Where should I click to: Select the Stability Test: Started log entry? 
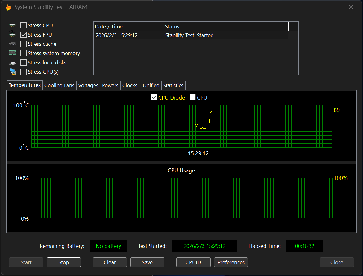point(189,35)
